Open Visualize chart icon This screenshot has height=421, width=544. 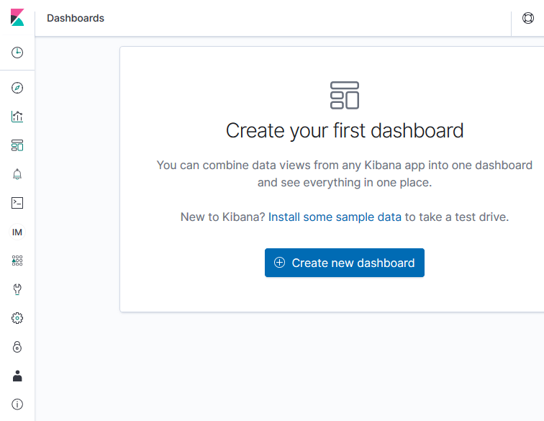coord(17,117)
